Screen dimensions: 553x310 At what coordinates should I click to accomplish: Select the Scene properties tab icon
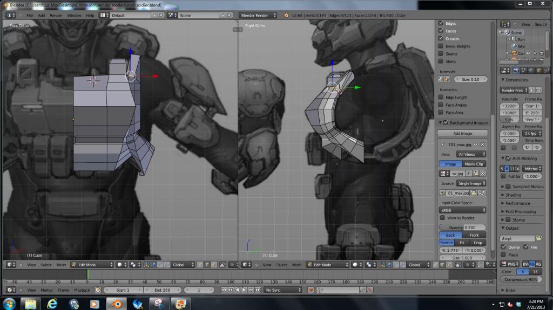point(524,71)
